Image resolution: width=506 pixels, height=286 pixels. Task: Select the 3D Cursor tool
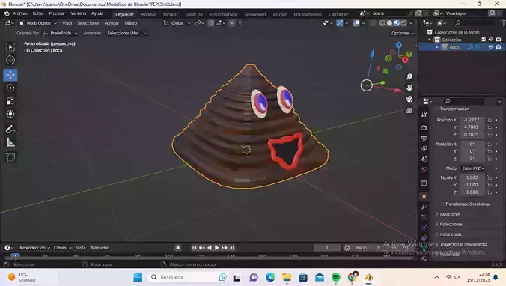10,60
